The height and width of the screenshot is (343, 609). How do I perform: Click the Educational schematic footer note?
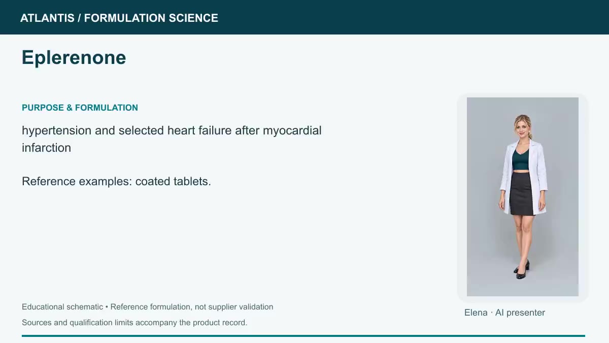coord(62,307)
